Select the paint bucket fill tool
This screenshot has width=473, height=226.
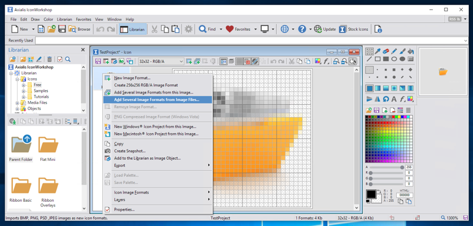click(x=410, y=51)
